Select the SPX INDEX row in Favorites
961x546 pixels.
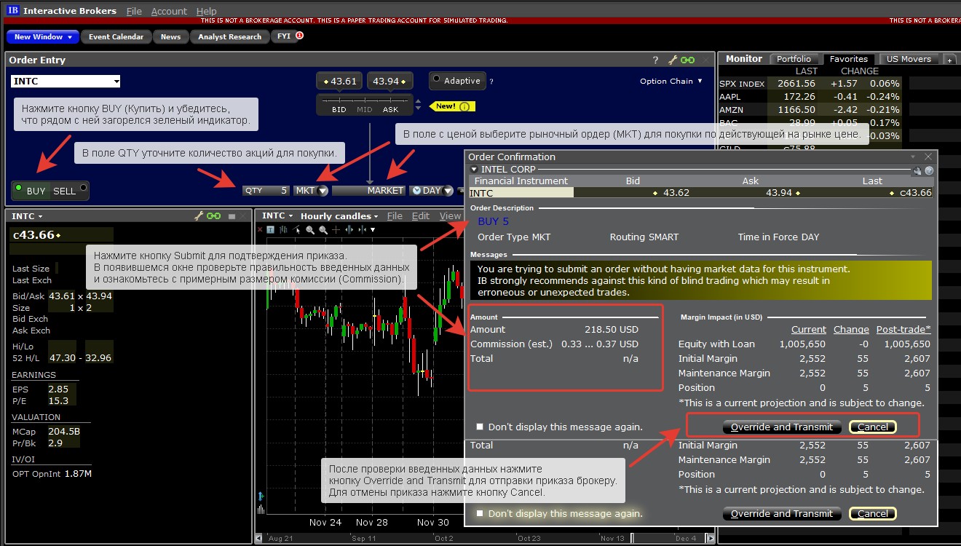point(810,84)
